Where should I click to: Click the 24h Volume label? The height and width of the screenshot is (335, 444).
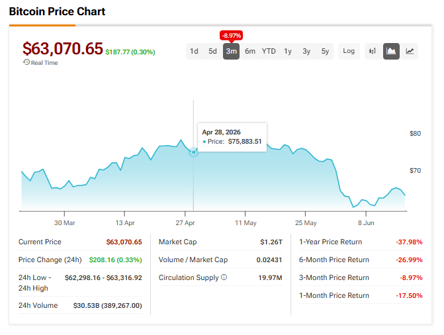(38, 305)
